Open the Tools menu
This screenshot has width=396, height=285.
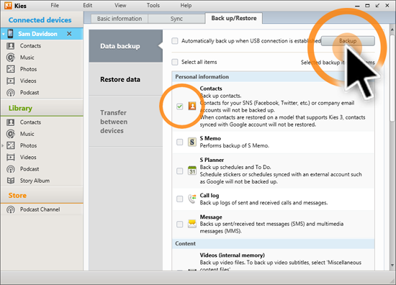pyautogui.click(x=153, y=5)
